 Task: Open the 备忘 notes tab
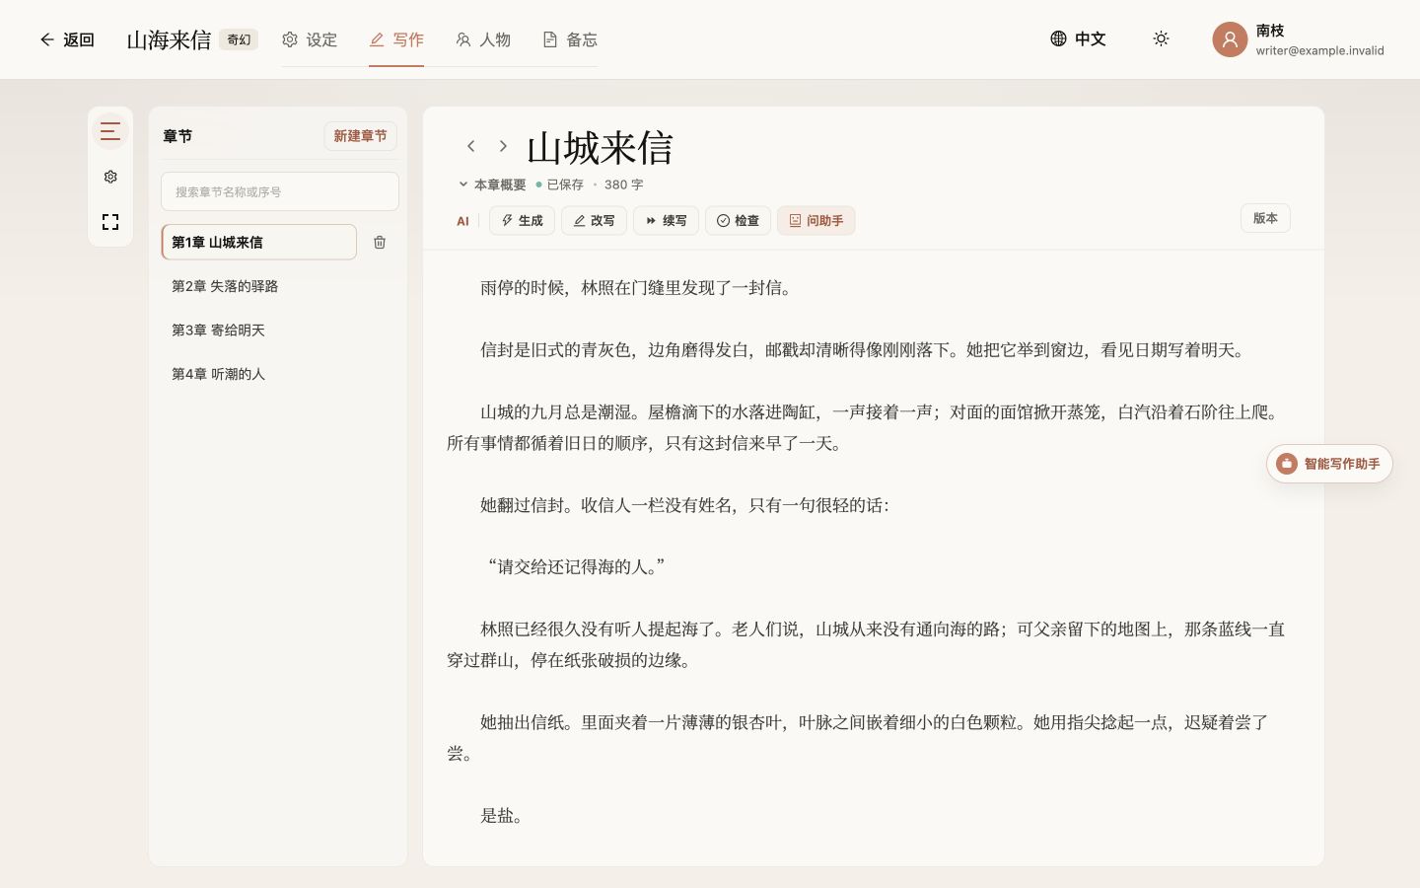(x=570, y=39)
